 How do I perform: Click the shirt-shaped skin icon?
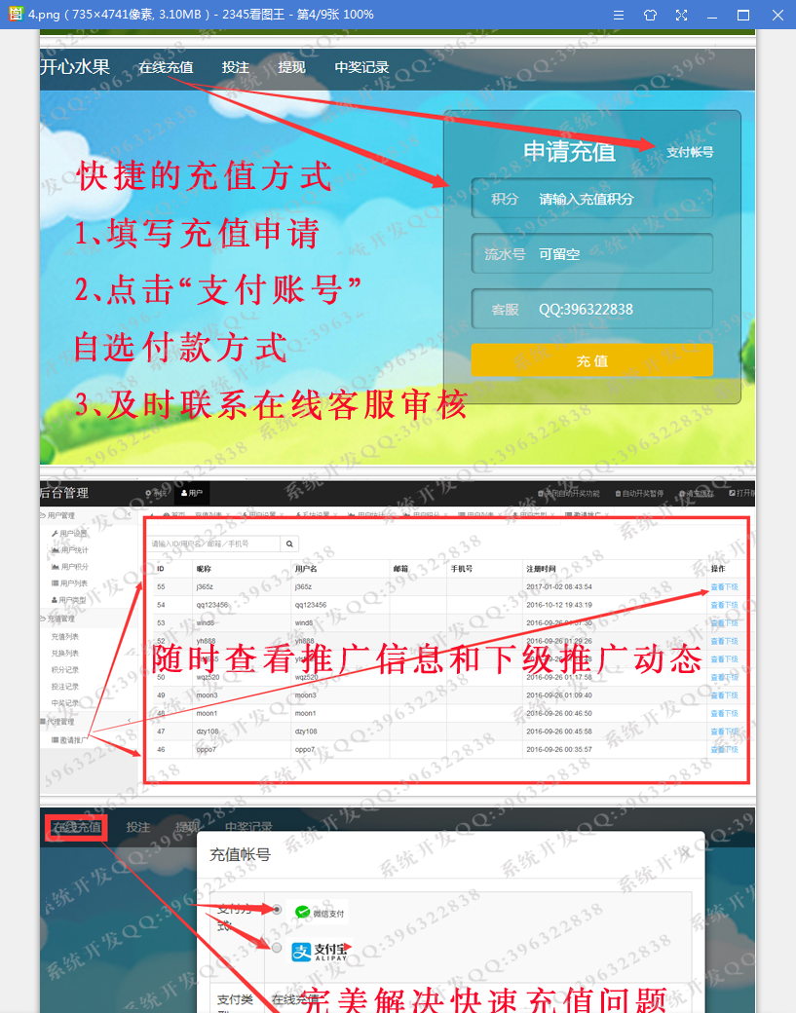[x=650, y=15]
